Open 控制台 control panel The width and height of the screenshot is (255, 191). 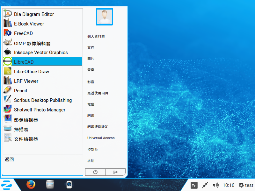point(92,150)
